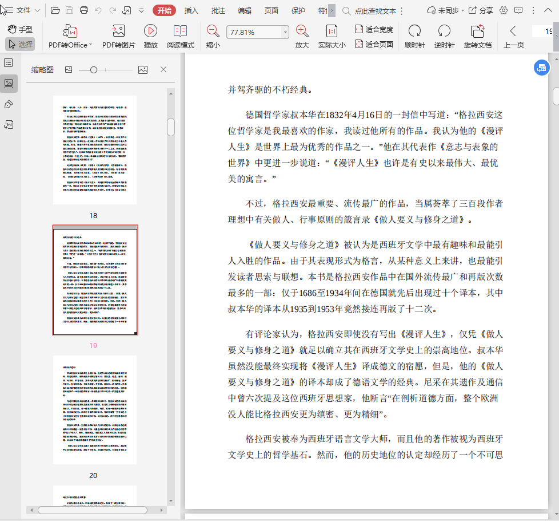The height and width of the screenshot is (521, 559).
Task: Select page 19 thumbnail
Action: click(x=95, y=280)
